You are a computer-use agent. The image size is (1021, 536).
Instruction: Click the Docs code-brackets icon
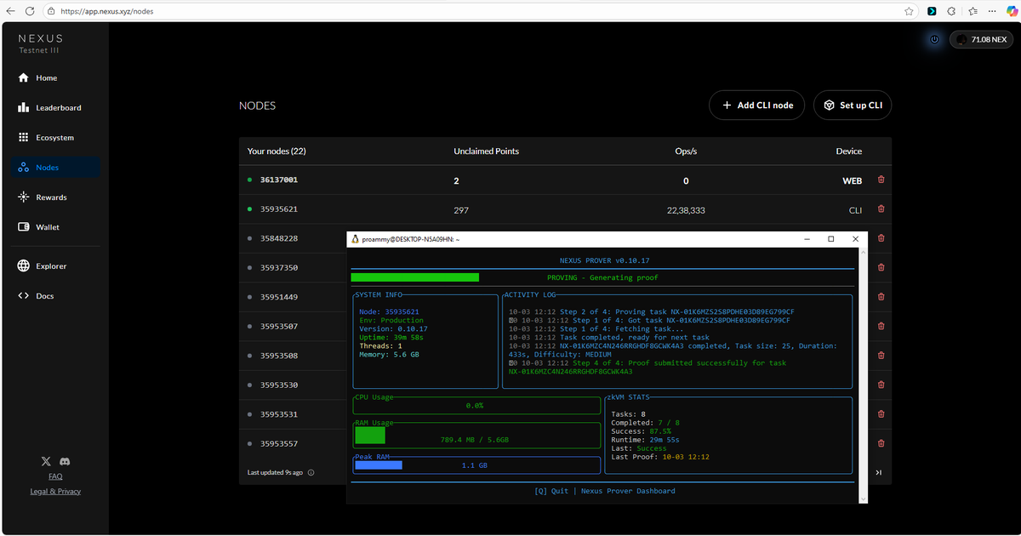click(24, 296)
